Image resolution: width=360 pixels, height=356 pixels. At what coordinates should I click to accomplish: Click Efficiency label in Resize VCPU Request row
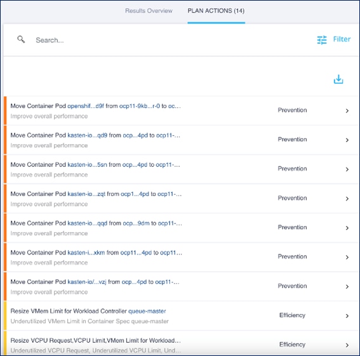click(x=292, y=345)
